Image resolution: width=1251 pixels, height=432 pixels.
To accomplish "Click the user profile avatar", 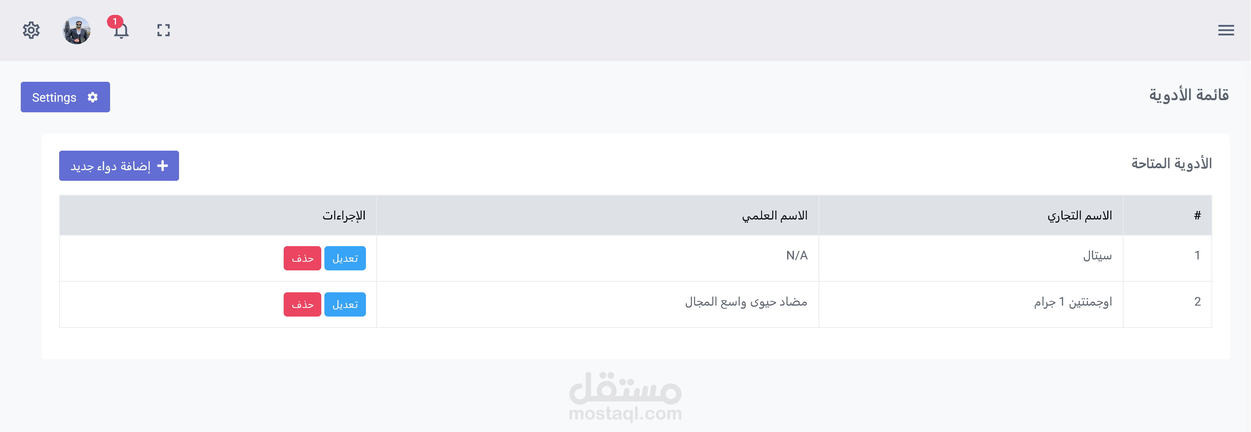I will coord(76,31).
